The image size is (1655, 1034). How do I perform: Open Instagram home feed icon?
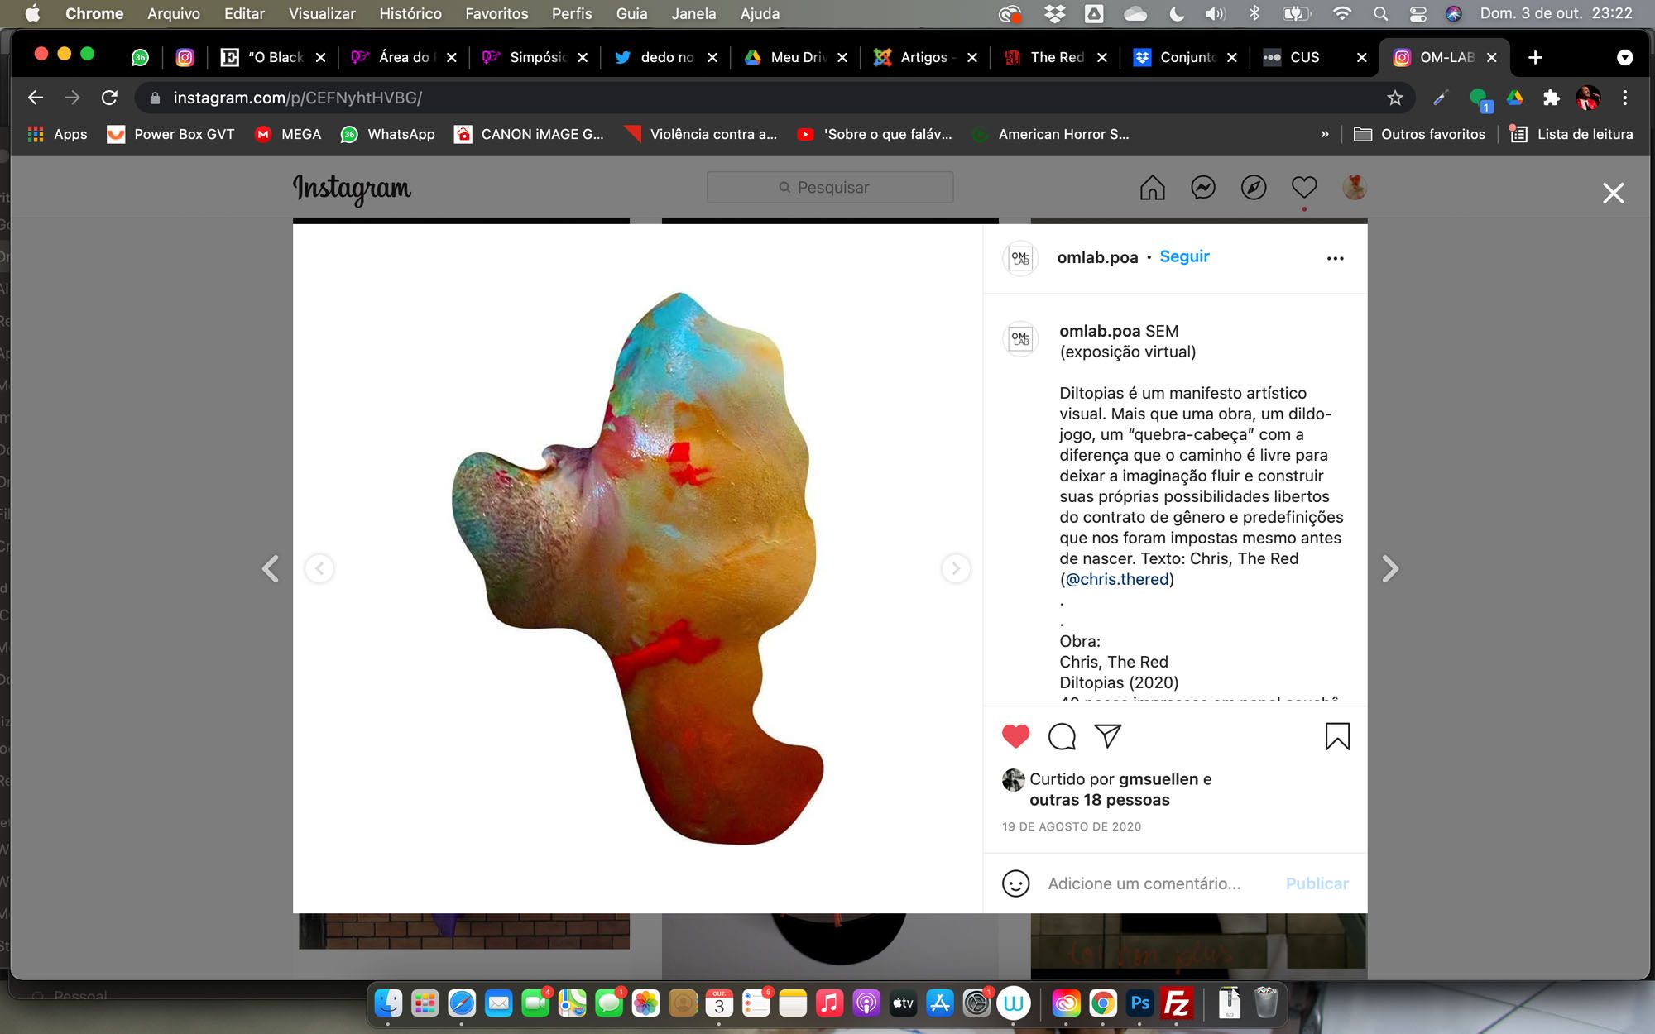[1152, 188]
